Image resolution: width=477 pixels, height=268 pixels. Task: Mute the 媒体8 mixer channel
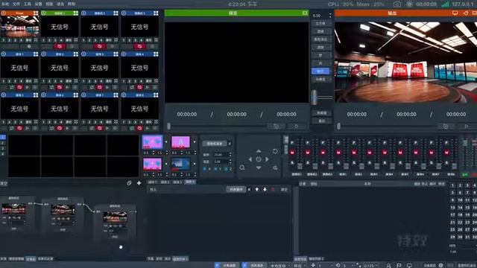[x=446, y=152]
